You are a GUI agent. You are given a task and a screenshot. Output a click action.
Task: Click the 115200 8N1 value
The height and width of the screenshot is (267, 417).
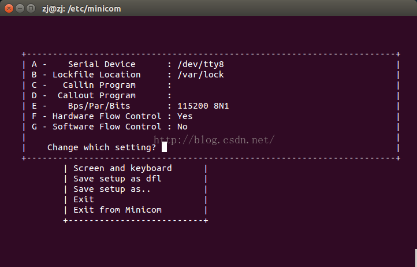pyautogui.click(x=203, y=106)
